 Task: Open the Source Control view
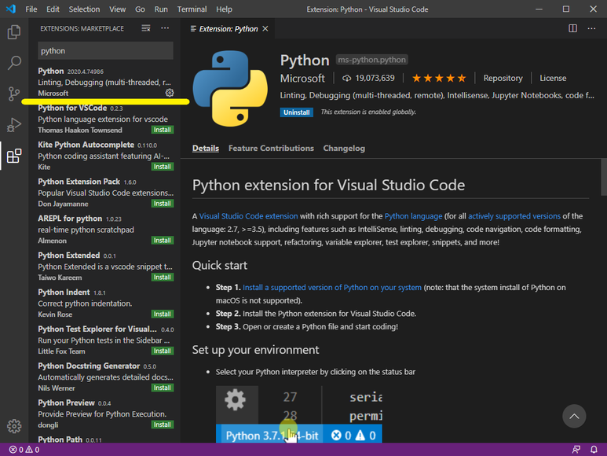[14, 94]
